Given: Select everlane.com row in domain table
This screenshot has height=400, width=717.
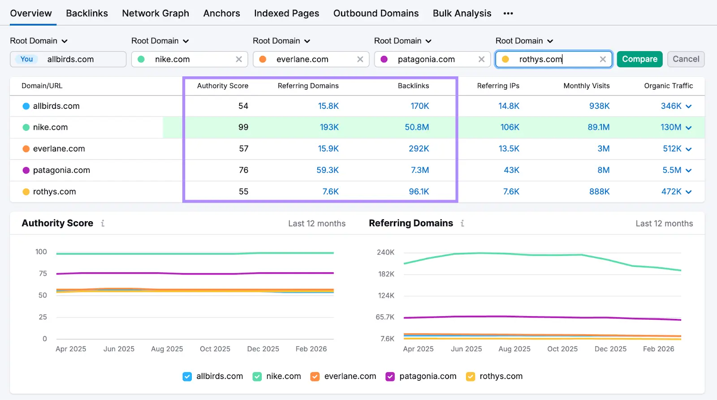Looking at the screenshot, I should pyautogui.click(x=357, y=149).
